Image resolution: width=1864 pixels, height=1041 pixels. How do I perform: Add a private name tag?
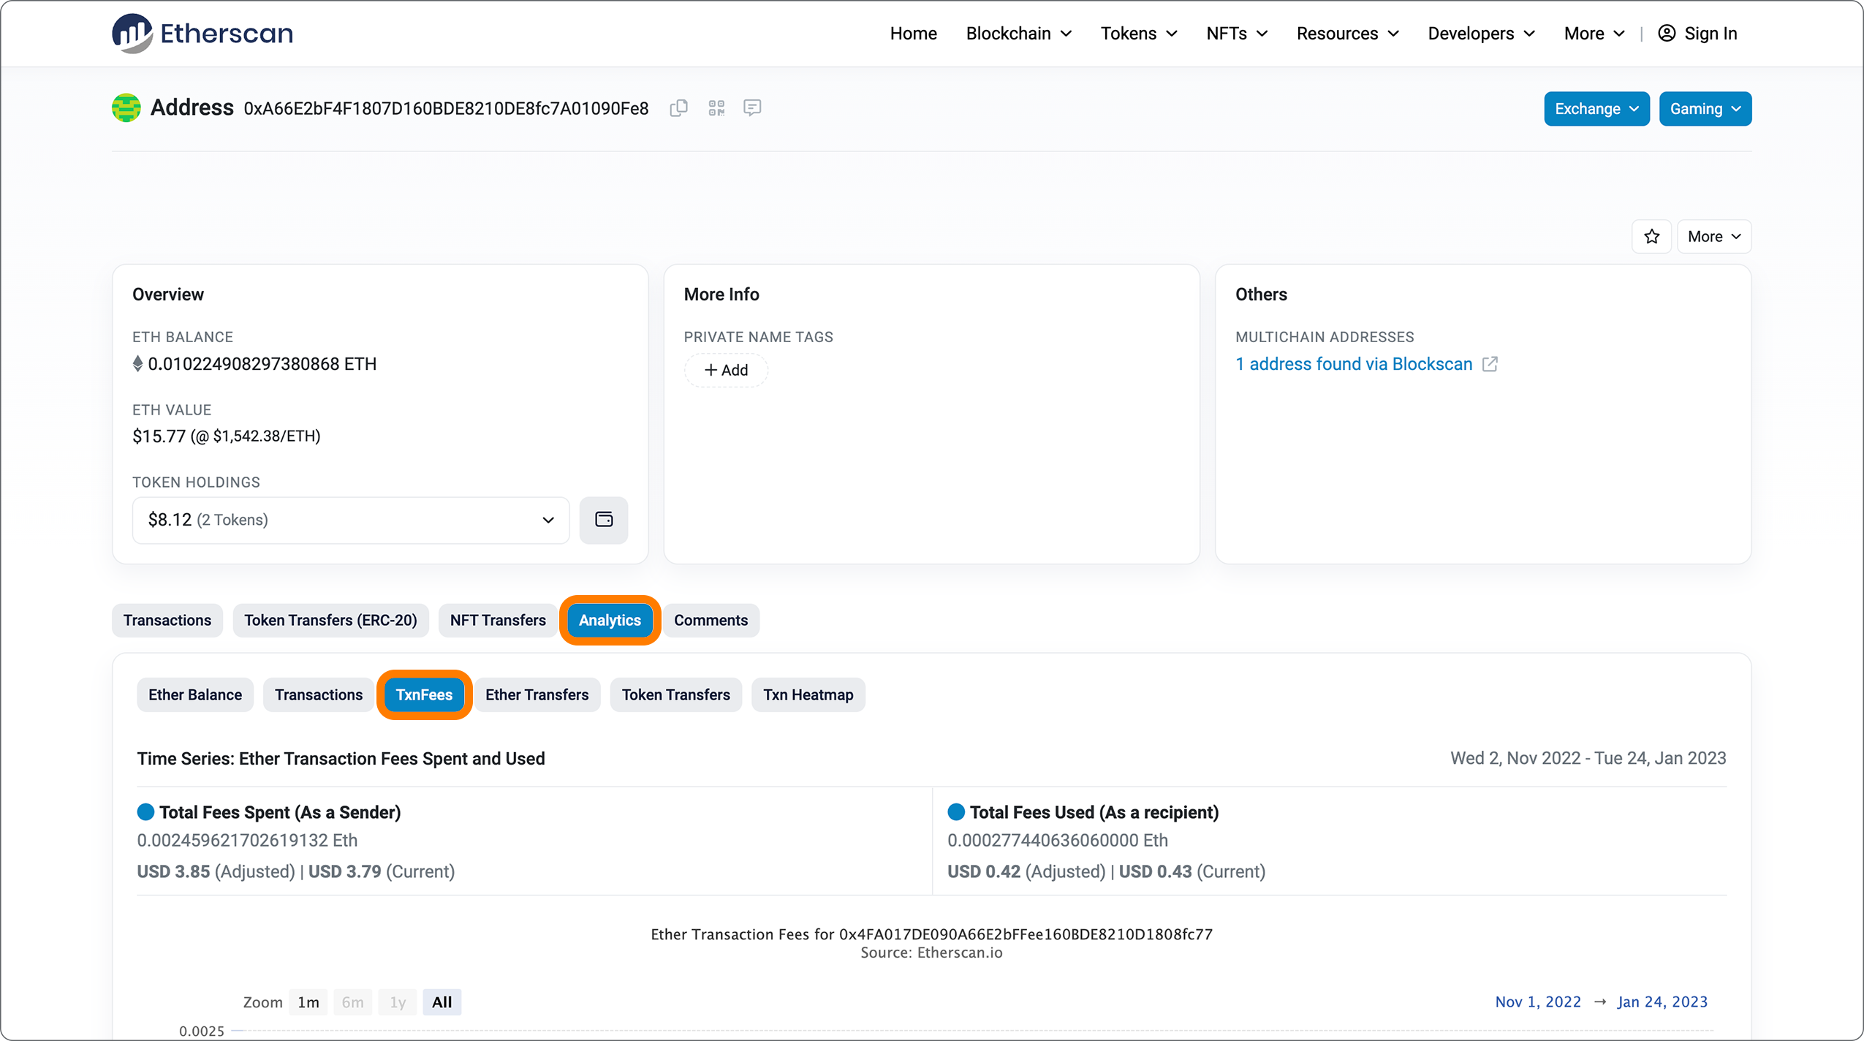tap(726, 370)
